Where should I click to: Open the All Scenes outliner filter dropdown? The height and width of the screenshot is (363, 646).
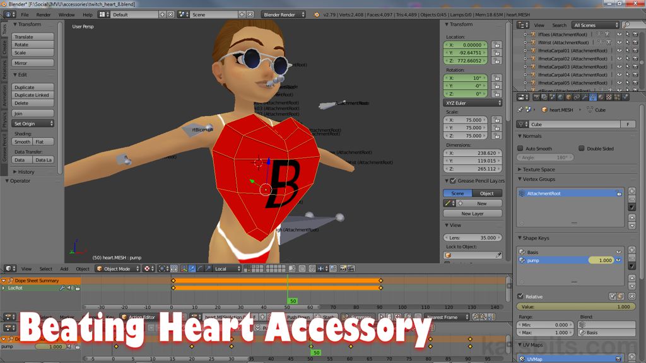click(x=596, y=25)
